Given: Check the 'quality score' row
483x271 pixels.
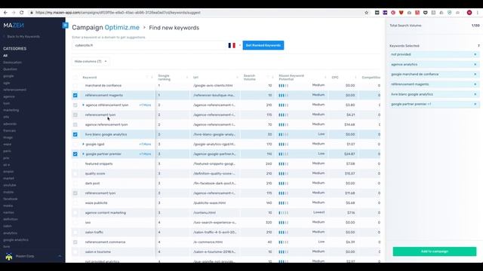Looking at the screenshot, I should coord(75,174).
